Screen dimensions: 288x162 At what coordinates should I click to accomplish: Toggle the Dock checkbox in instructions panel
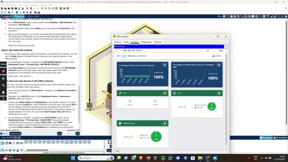click(x=1, y=134)
